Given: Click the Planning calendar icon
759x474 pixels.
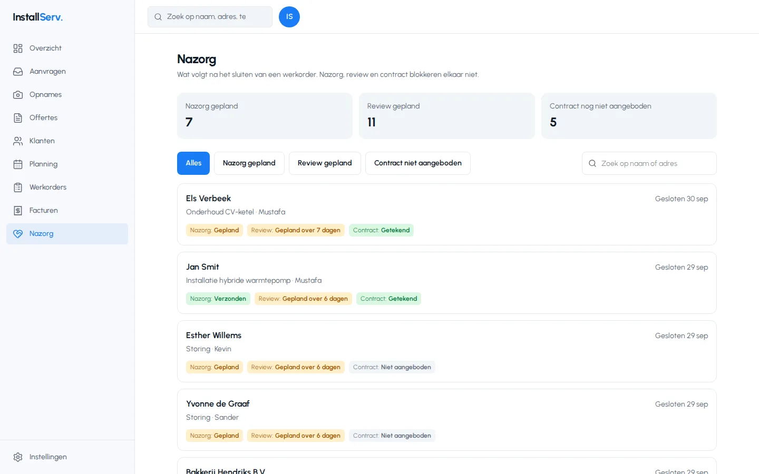Looking at the screenshot, I should pyautogui.click(x=18, y=164).
